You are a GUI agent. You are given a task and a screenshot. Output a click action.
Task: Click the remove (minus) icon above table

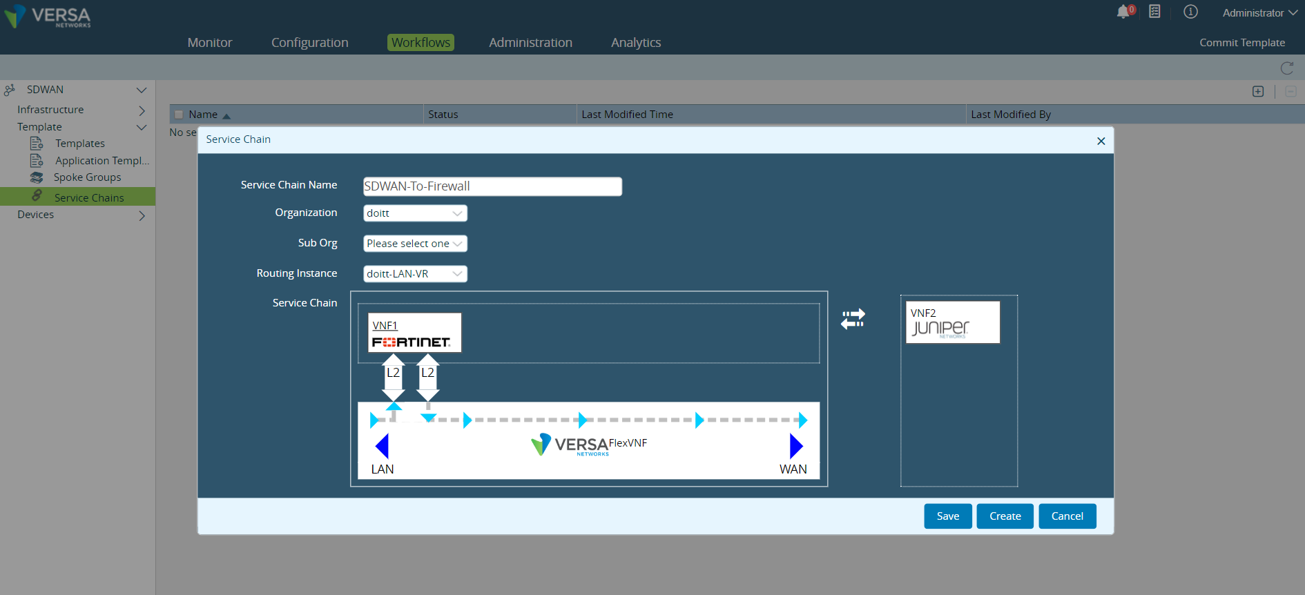pos(1290,92)
